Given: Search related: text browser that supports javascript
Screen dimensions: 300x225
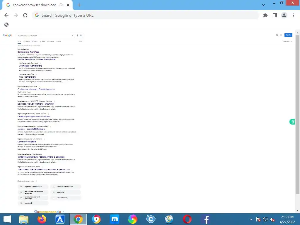Looking at the screenshot, I should (33, 192).
